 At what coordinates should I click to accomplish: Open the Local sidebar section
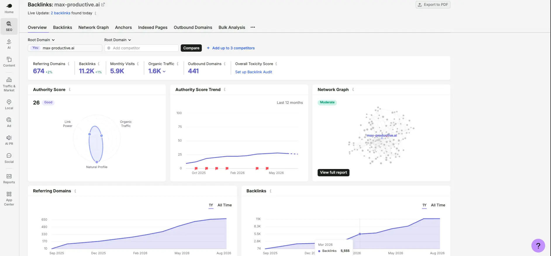click(x=9, y=105)
